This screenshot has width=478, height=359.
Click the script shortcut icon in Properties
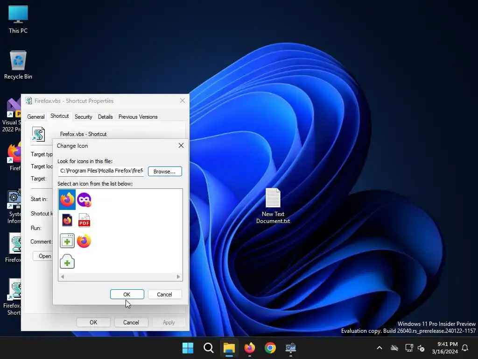[x=38, y=134]
